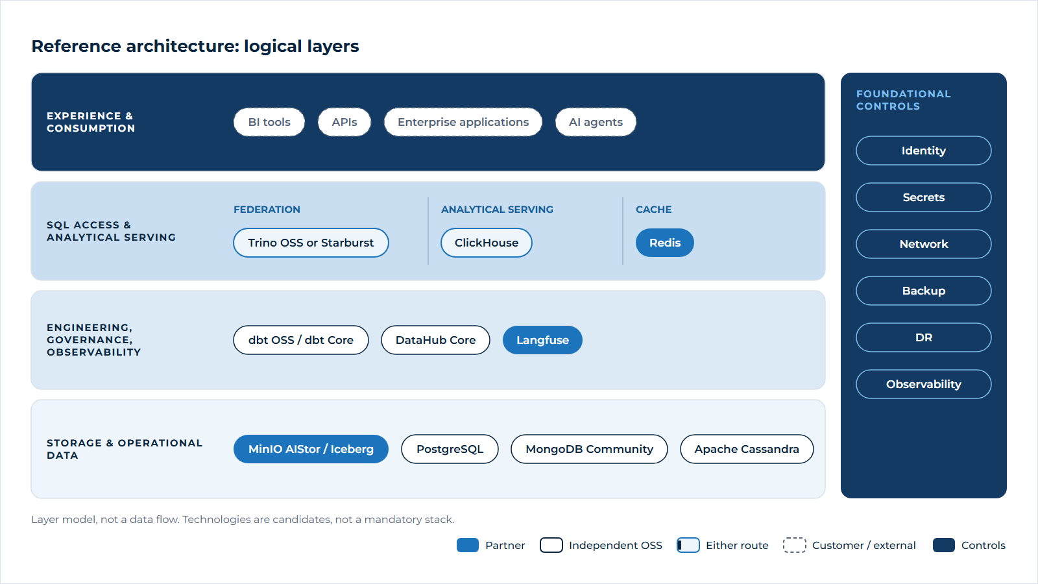Click MinIO AIStor / Iceberg pill
Image resolution: width=1038 pixels, height=584 pixels.
(x=311, y=449)
